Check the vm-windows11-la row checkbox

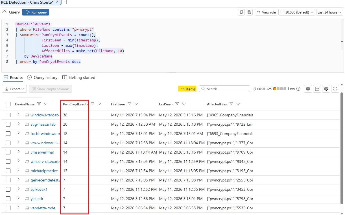(x=8, y=143)
